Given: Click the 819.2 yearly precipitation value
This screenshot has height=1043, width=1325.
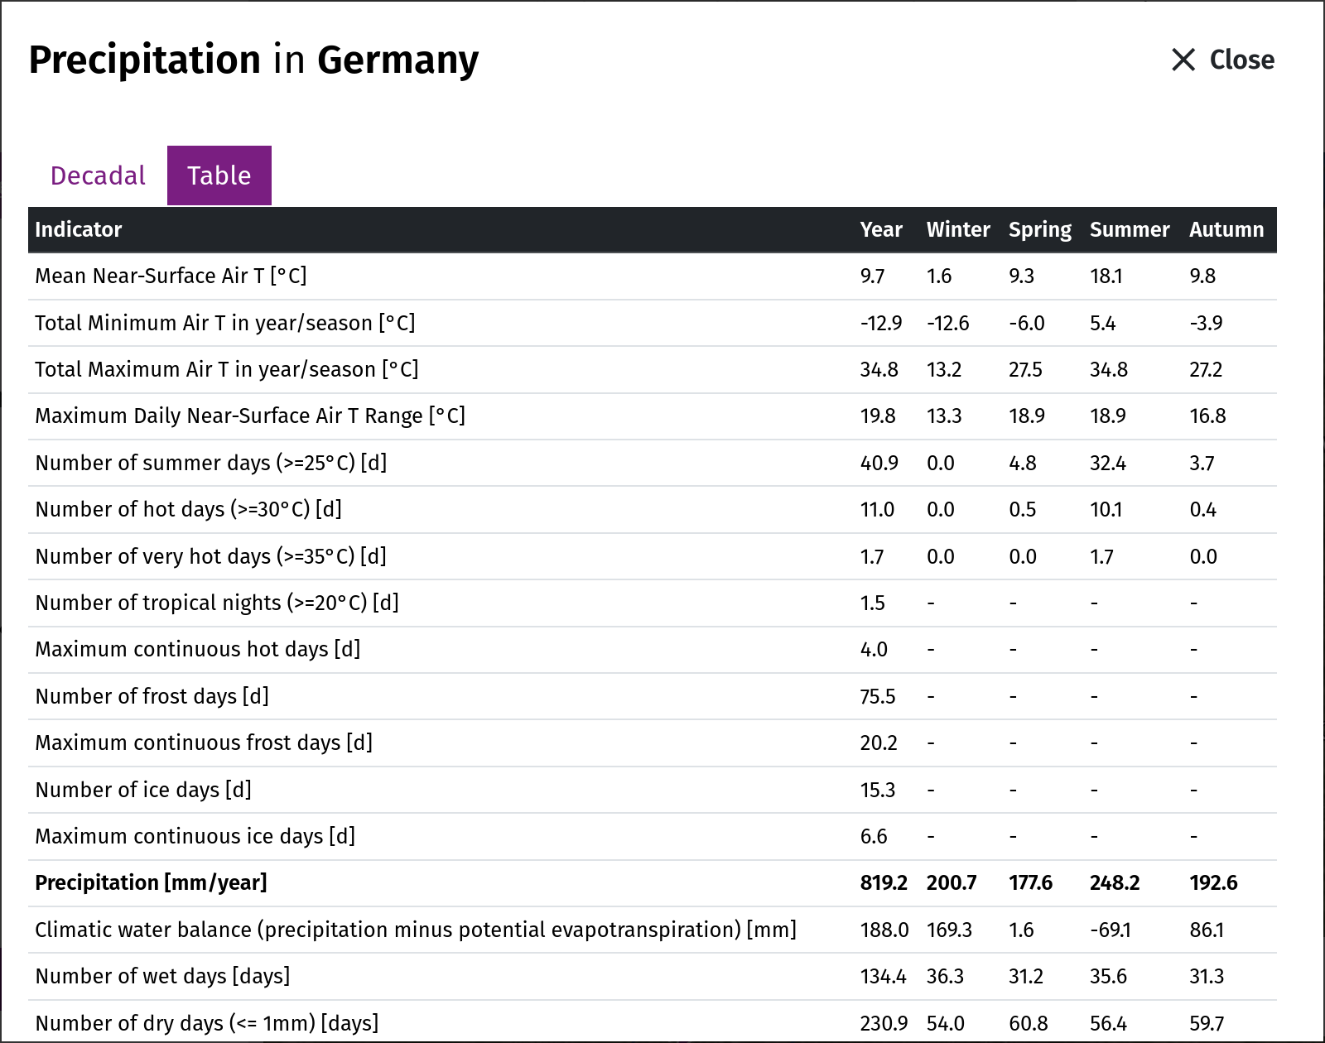Looking at the screenshot, I should 884,882.
